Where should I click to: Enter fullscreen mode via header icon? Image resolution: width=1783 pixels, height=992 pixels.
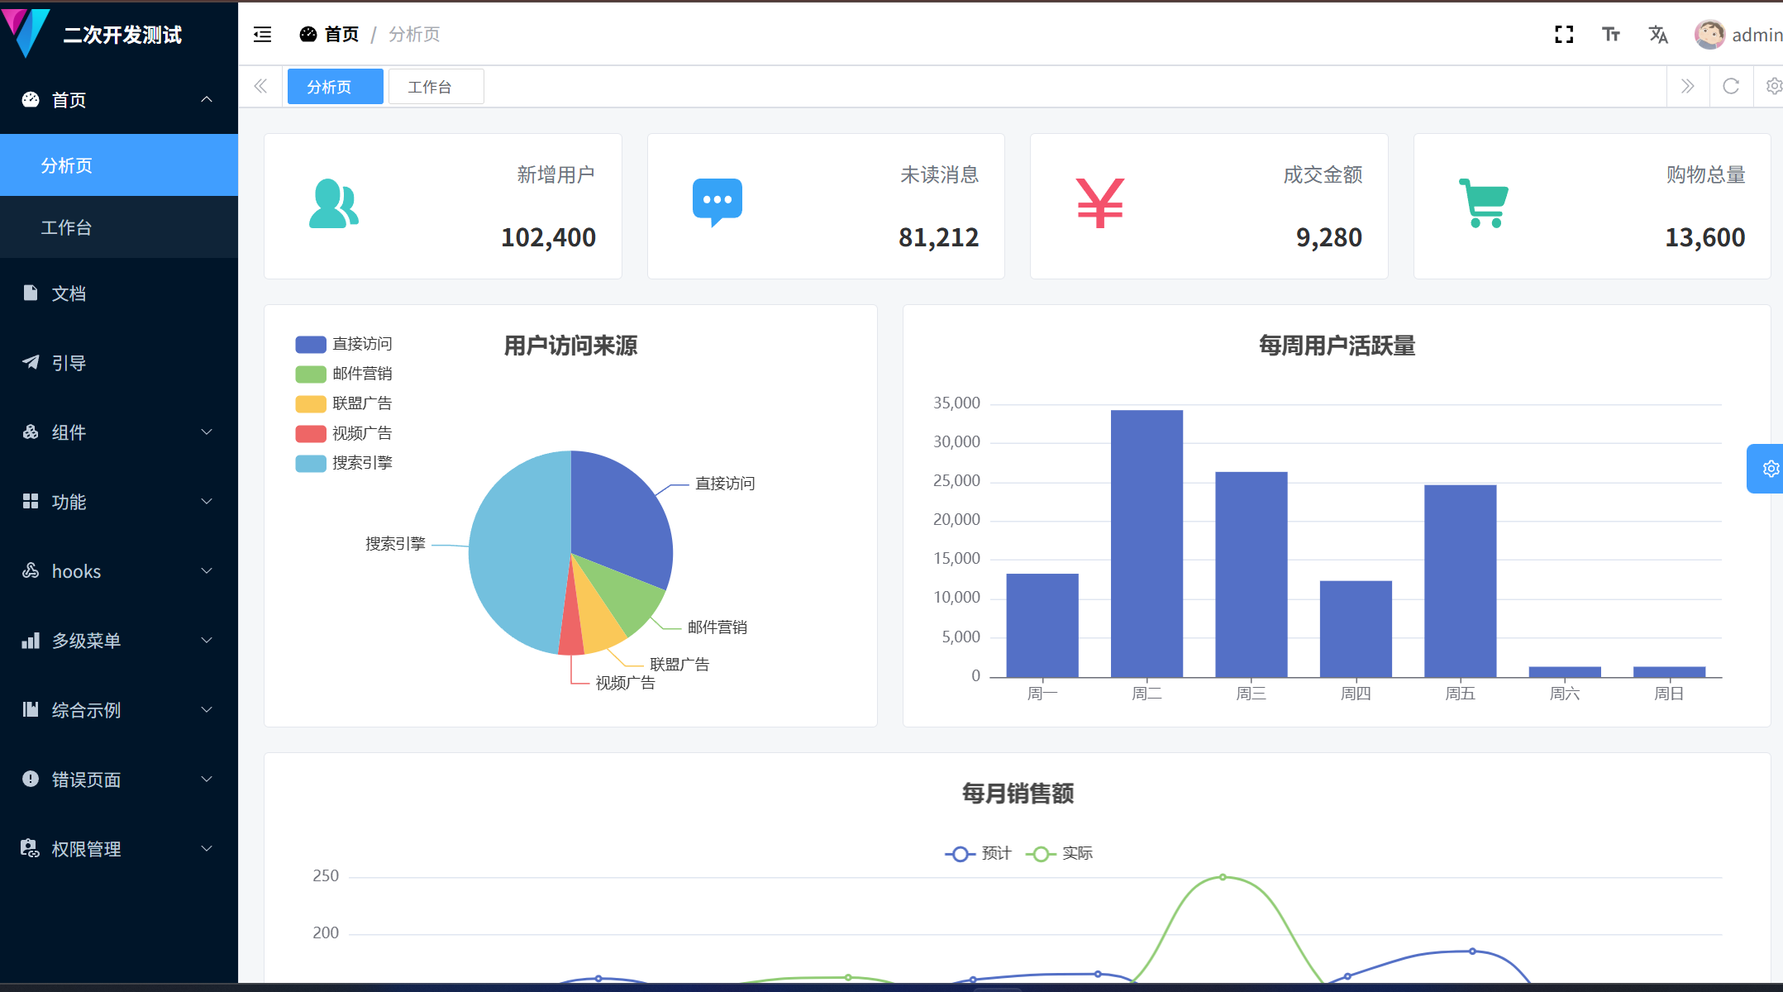(1563, 34)
